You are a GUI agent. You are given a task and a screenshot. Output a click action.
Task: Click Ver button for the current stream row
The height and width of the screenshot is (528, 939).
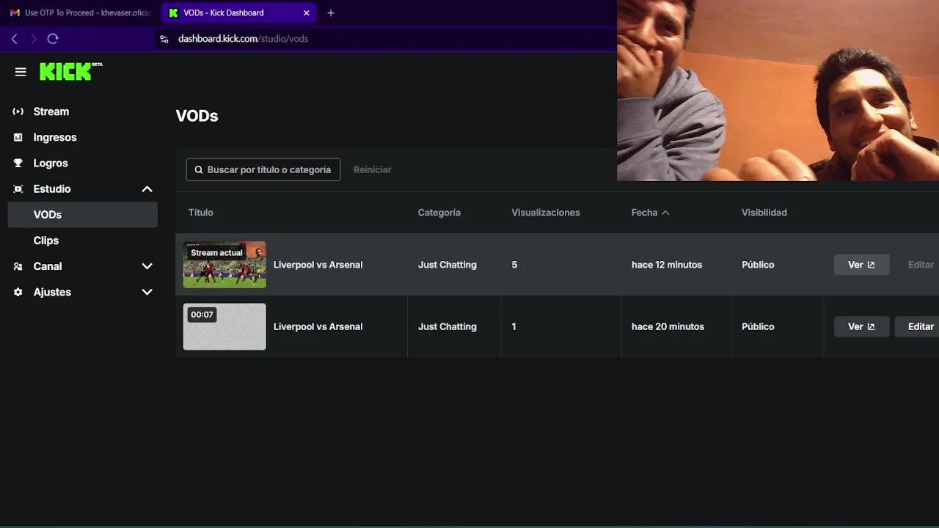tap(861, 265)
